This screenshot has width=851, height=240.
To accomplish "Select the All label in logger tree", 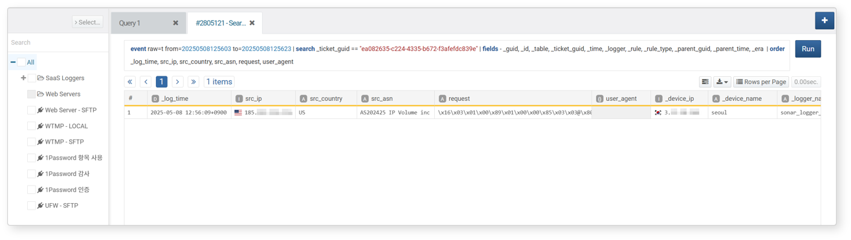I will click(x=30, y=62).
